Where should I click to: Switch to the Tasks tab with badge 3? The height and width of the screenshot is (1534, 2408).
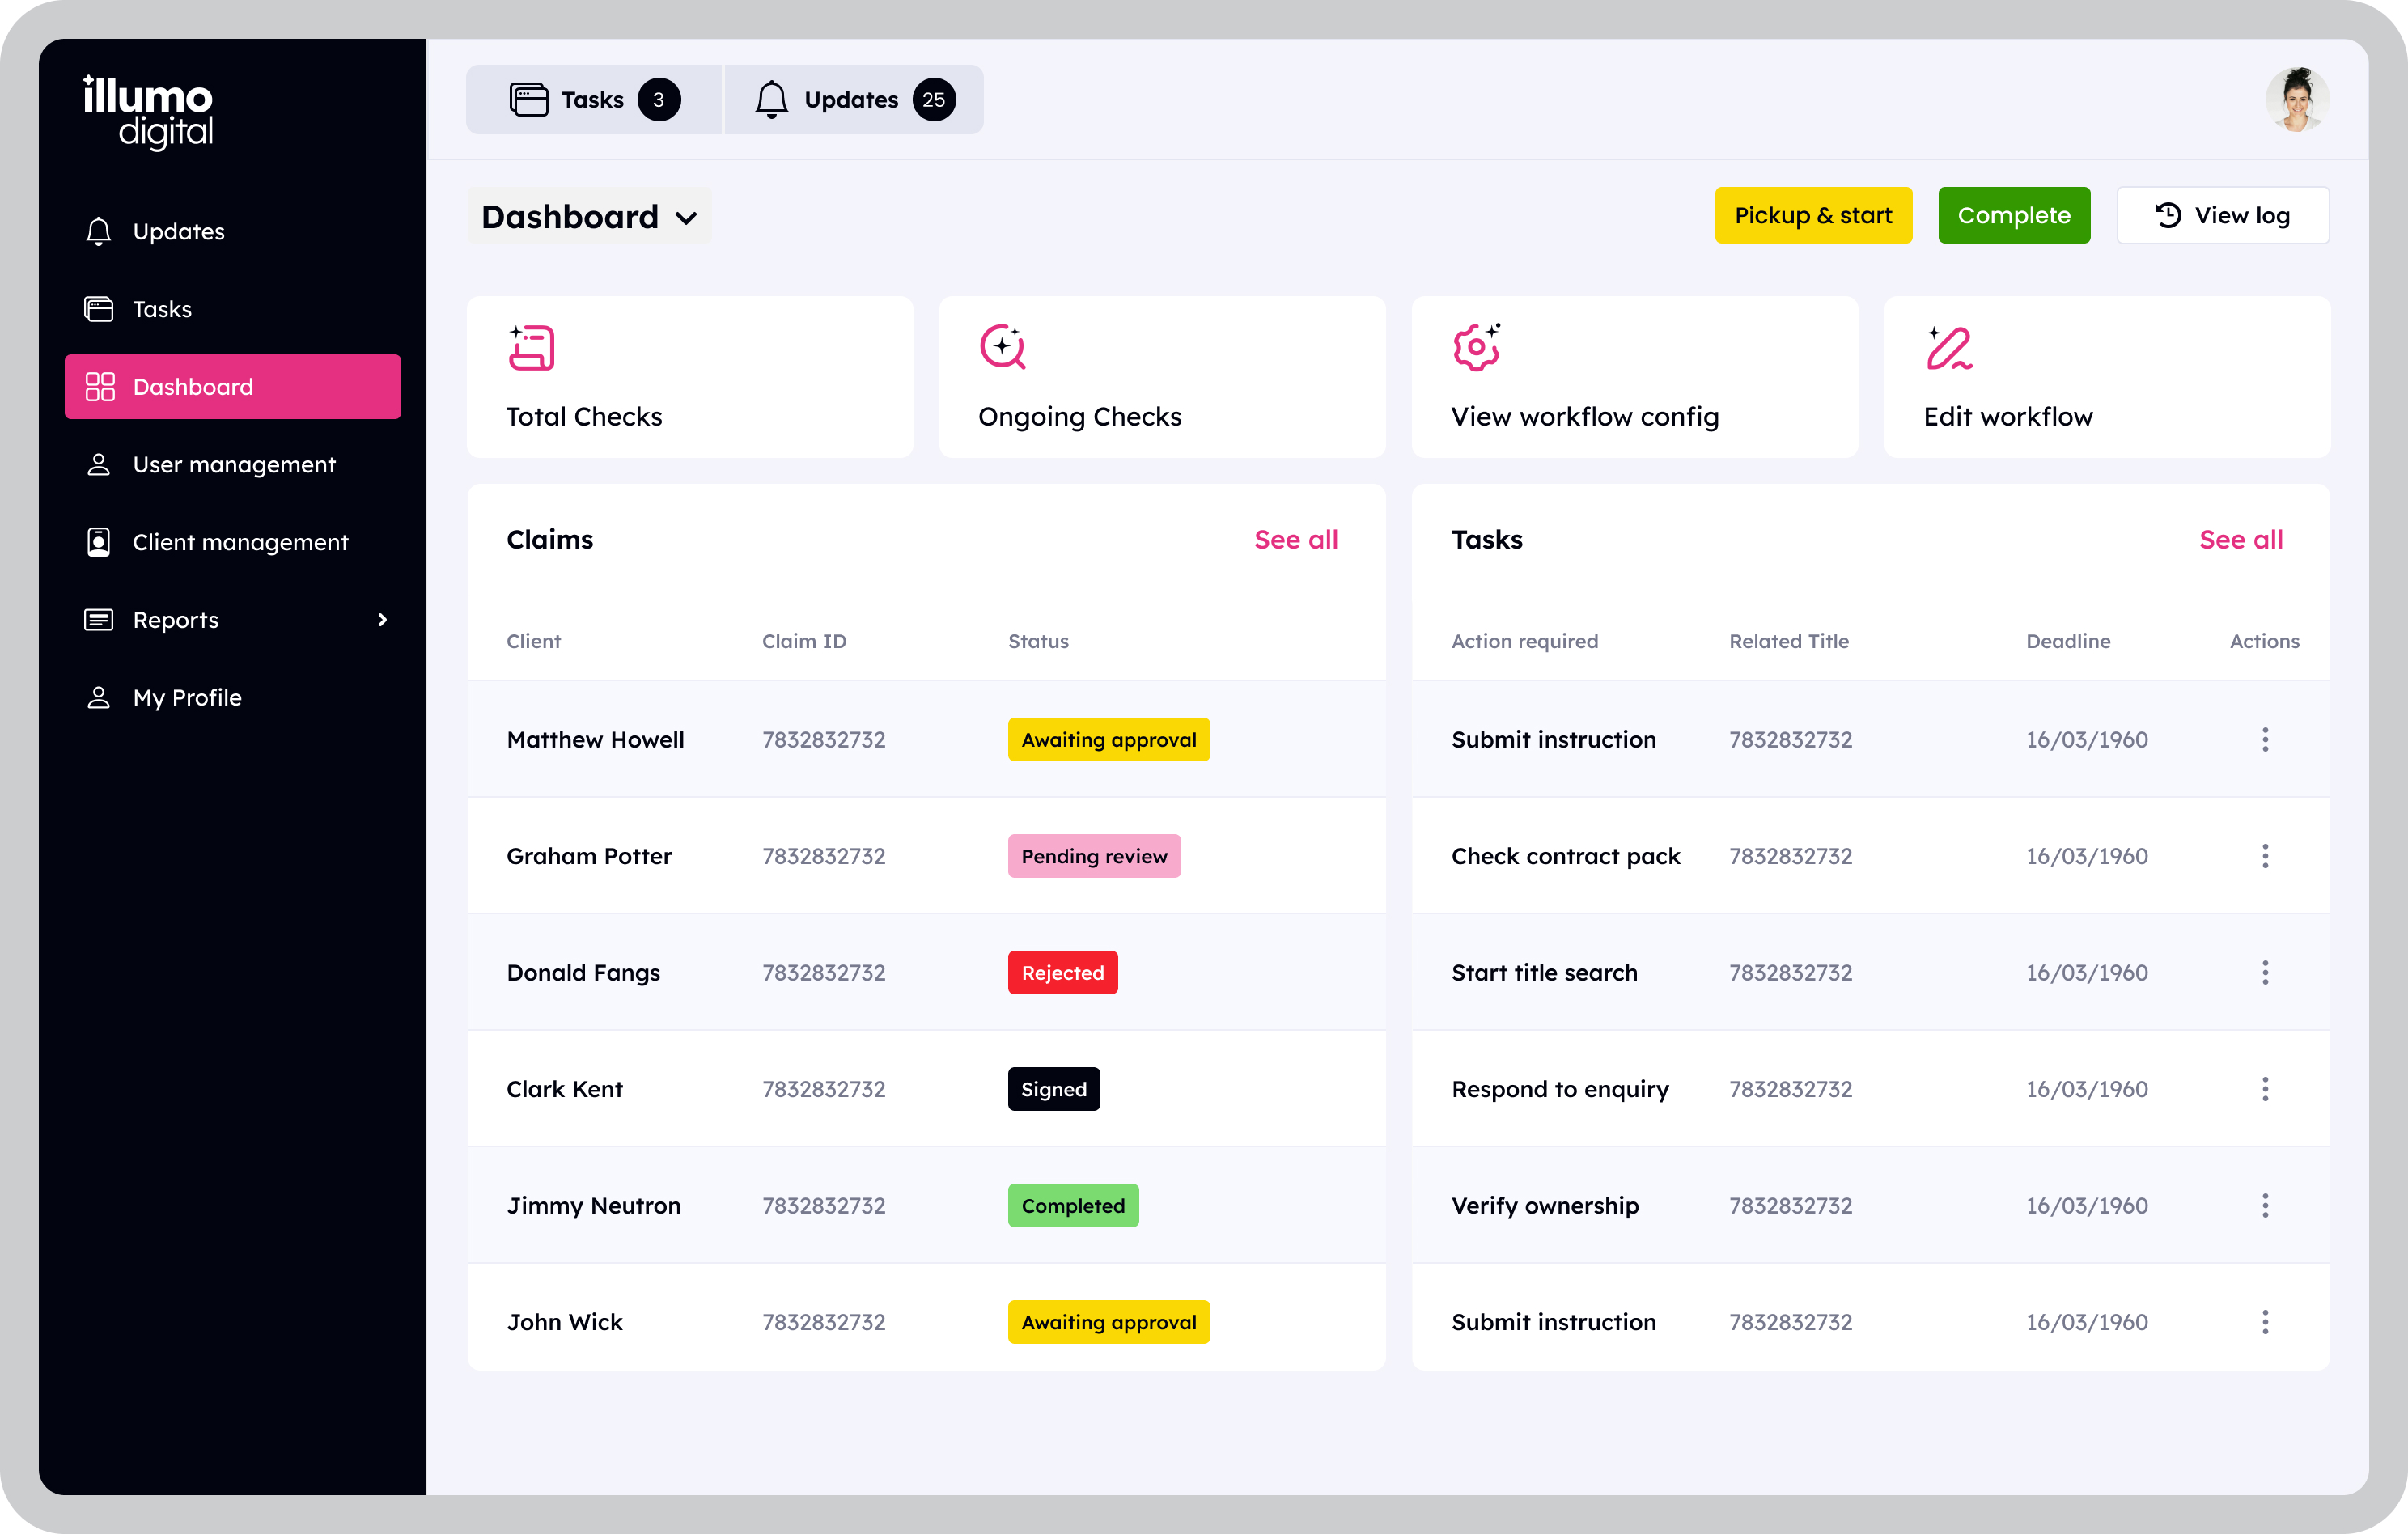click(x=594, y=100)
